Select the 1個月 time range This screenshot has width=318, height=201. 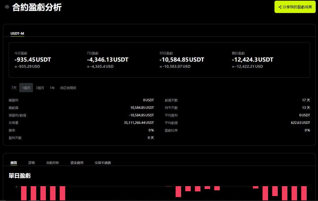[x=26, y=88]
